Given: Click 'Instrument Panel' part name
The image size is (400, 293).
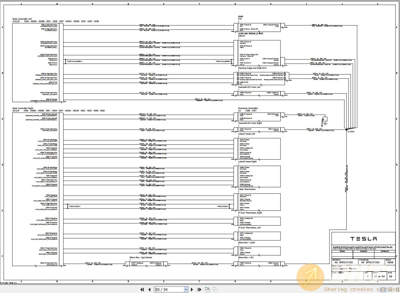Looking at the screenshot, I should [344, 269].
